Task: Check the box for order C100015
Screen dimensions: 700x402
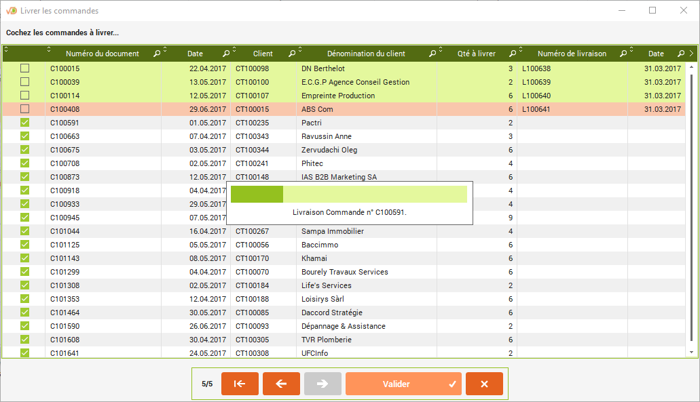Action: 25,68
